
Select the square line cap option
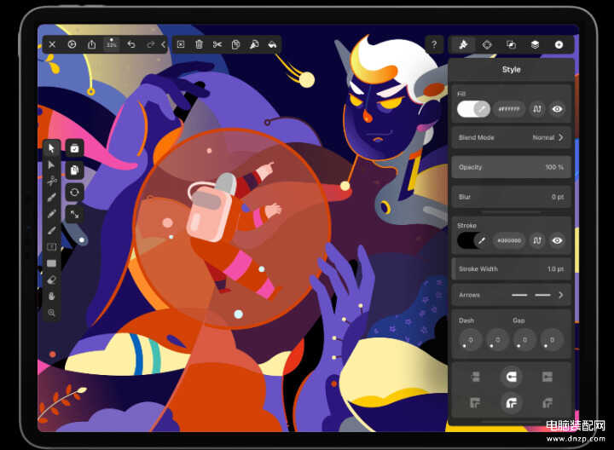pos(547,377)
